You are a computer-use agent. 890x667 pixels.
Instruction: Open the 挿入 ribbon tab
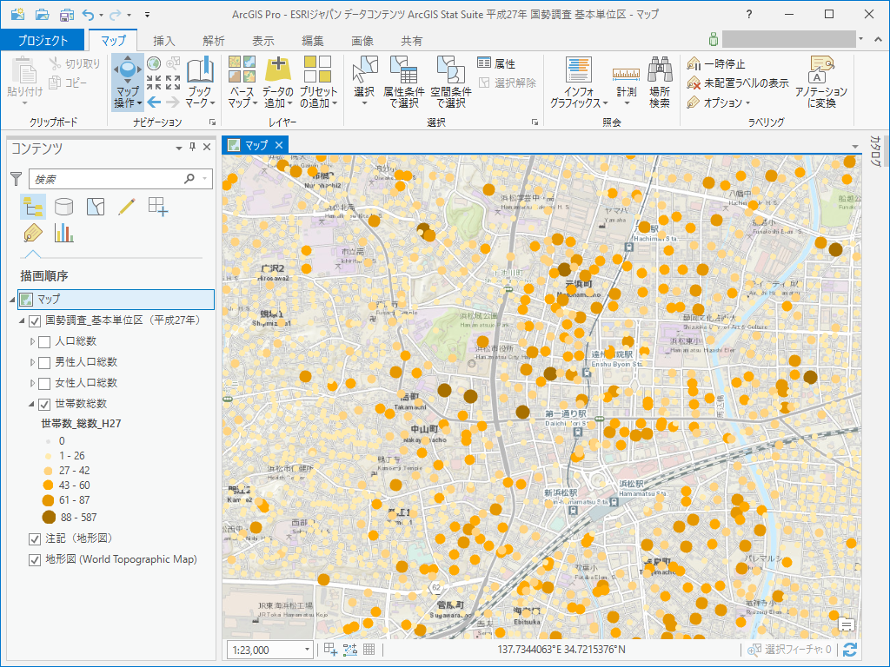(x=163, y=41)
